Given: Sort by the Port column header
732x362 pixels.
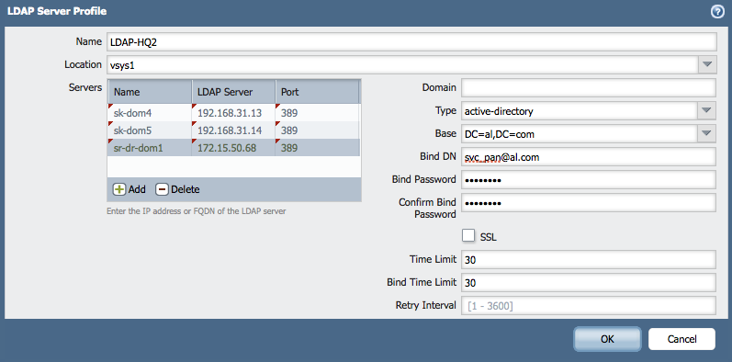Looking at the screenshot, I should click(317, 92).
